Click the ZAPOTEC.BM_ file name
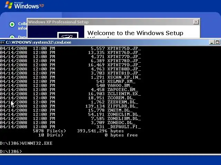The height and width of the screenshot is (165, 221). point(123,90)
